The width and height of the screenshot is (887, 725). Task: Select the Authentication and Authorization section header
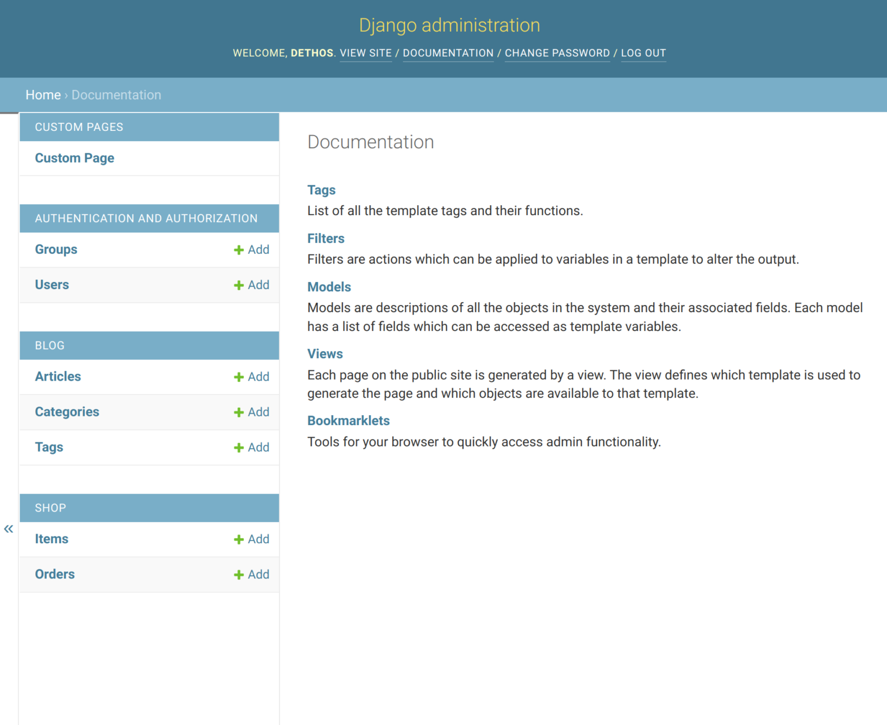coord(146,219)
